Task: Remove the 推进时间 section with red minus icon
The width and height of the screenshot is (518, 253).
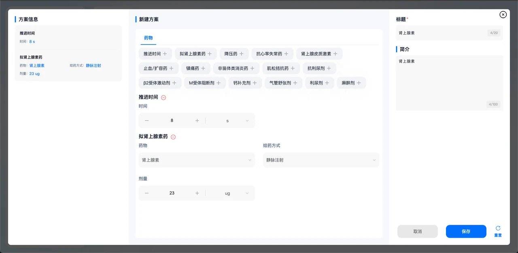Action: pos(163,98)
